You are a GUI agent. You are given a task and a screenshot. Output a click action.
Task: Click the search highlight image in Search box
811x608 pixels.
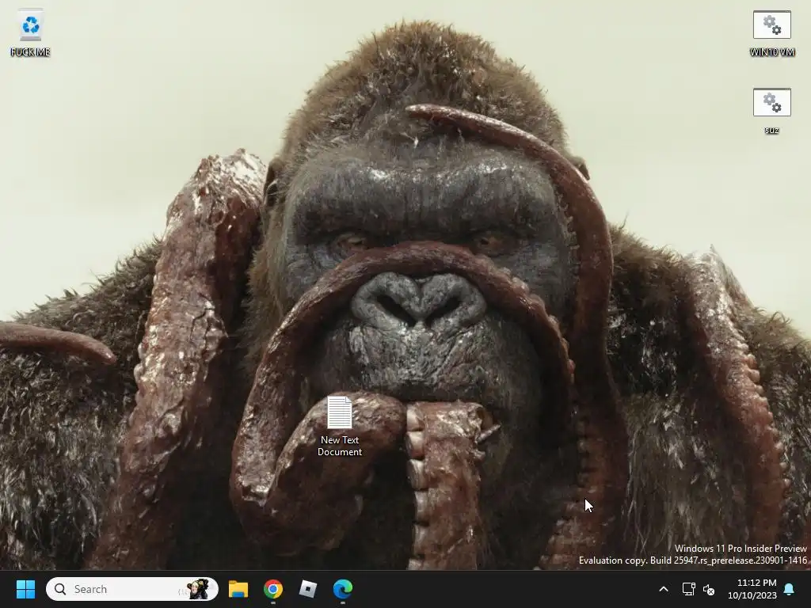coord(196,589)
